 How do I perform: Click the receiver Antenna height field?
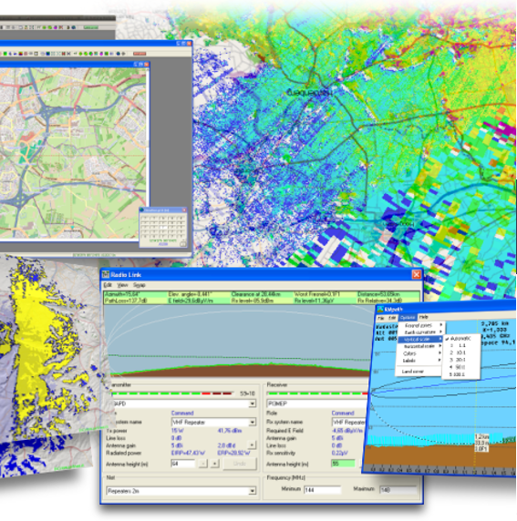coord(343,464)
